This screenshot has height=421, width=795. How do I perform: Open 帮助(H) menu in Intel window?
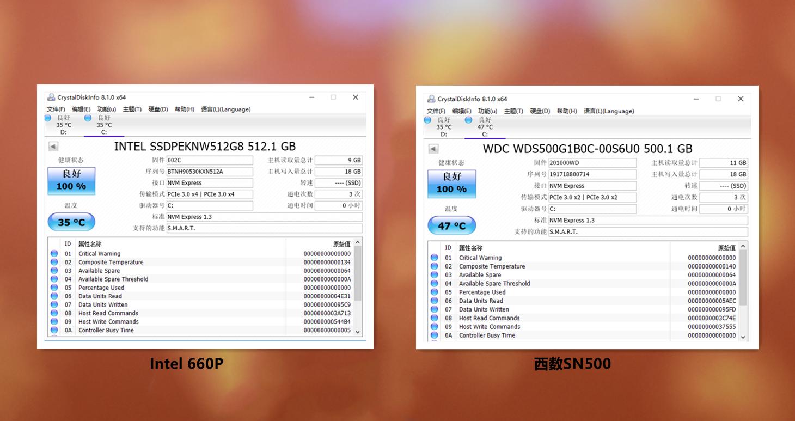[x=185, y=109]
